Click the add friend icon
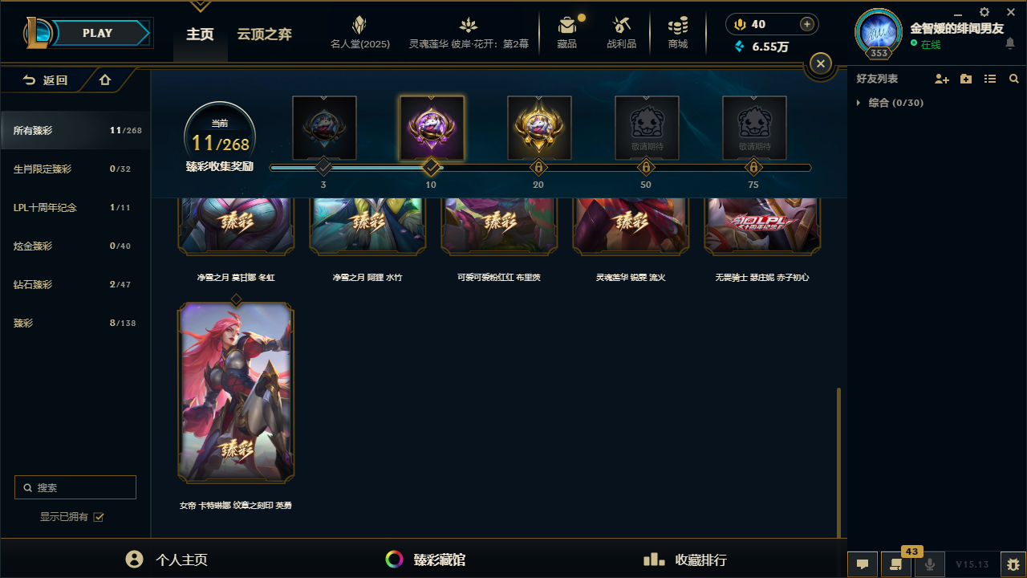The width and height of the screenshot is (1027, 578). click(942, 79)
